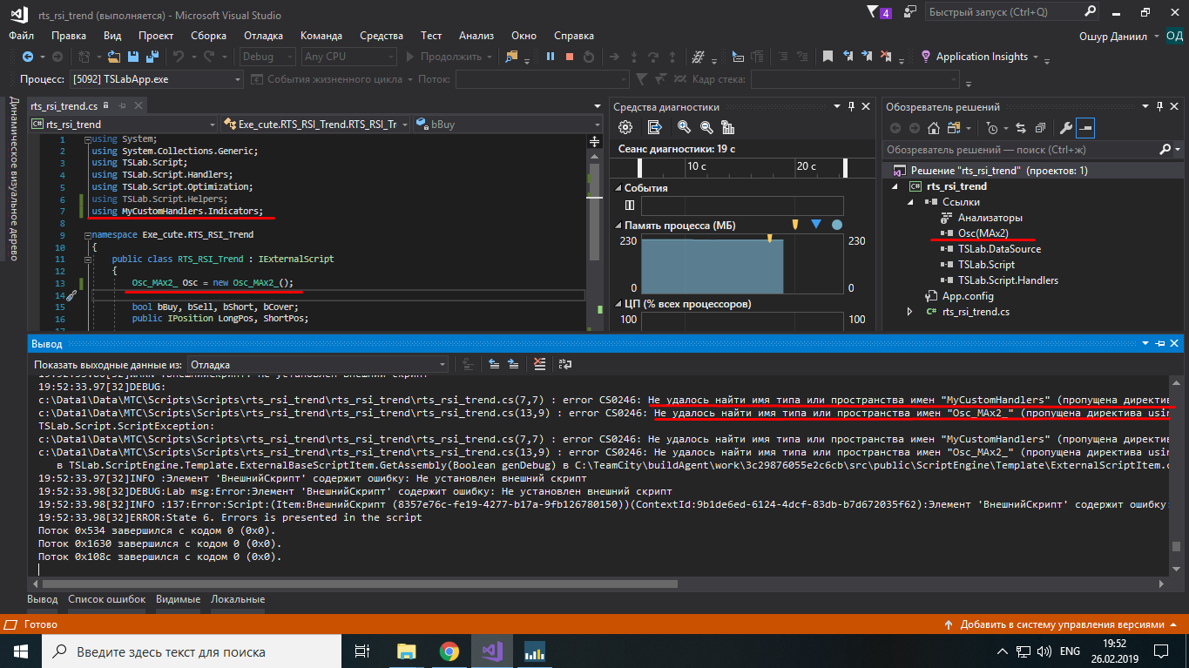Open the Отладка menu
Image resolution: width=1189 pixels, height=668 pixels.
point(263,36)
